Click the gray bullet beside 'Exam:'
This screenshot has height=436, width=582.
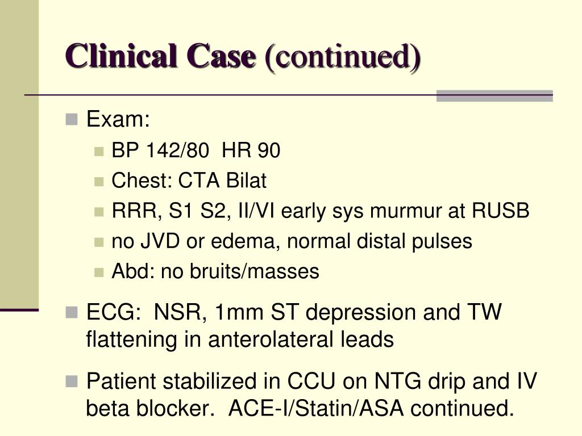click(x=71, y=119)
